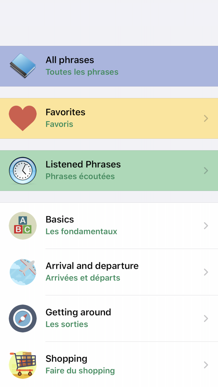Viewport: 218px width, 387px height.
Task: Tap the blue book icon for All phrases
Action: [23, 66]
